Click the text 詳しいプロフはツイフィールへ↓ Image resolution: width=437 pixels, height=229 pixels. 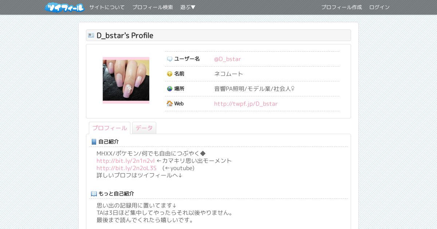(x=139, y=175)
